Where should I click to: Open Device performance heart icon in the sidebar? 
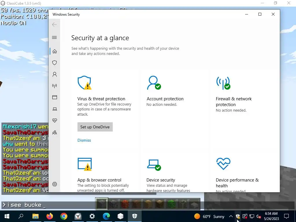(55, 121)
